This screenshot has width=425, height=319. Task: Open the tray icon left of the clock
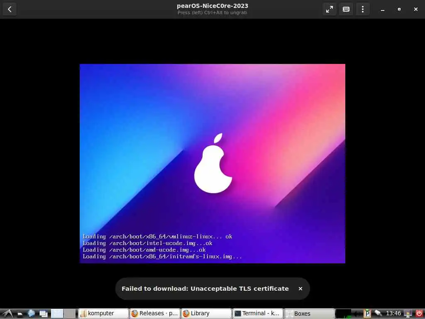[378, 314]
